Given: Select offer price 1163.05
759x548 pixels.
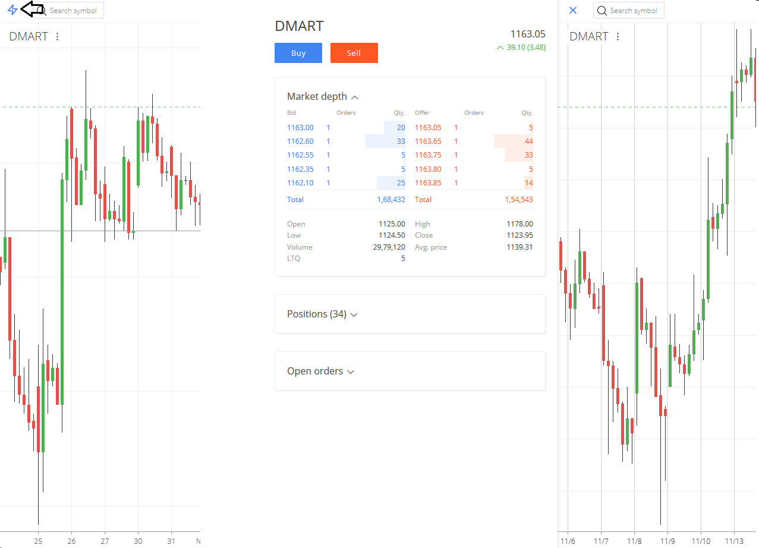Looking at the screenshot, I should [428, 128].
